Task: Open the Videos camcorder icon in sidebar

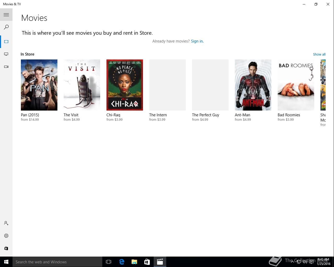Action: tap(6, 67)
